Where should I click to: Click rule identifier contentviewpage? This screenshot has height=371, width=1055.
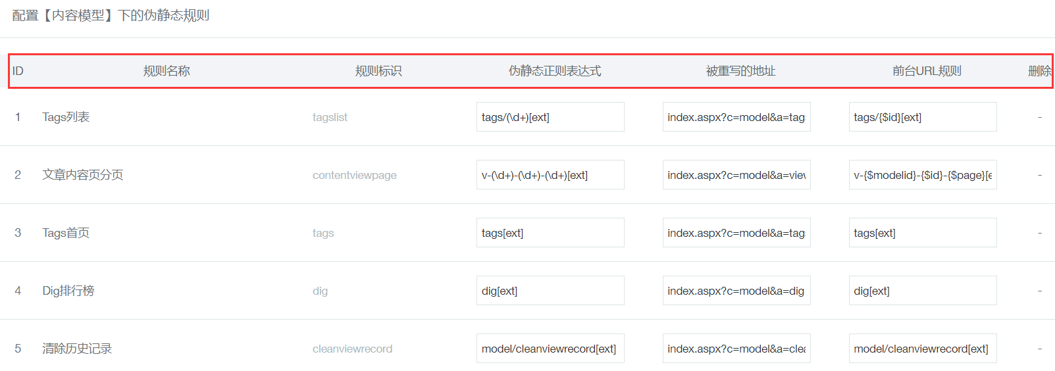tap(355, 175)
